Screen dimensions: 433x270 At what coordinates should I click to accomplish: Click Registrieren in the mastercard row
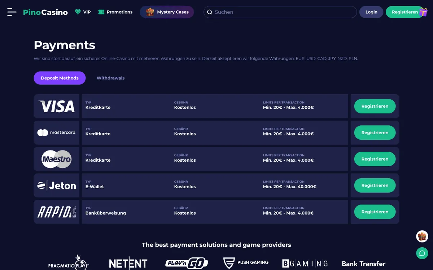click(375, 132)
